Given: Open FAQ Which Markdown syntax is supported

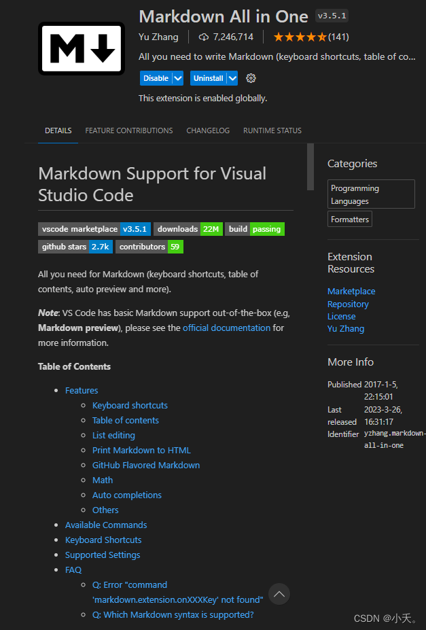Looking at the screenshot, I should 173,615.
